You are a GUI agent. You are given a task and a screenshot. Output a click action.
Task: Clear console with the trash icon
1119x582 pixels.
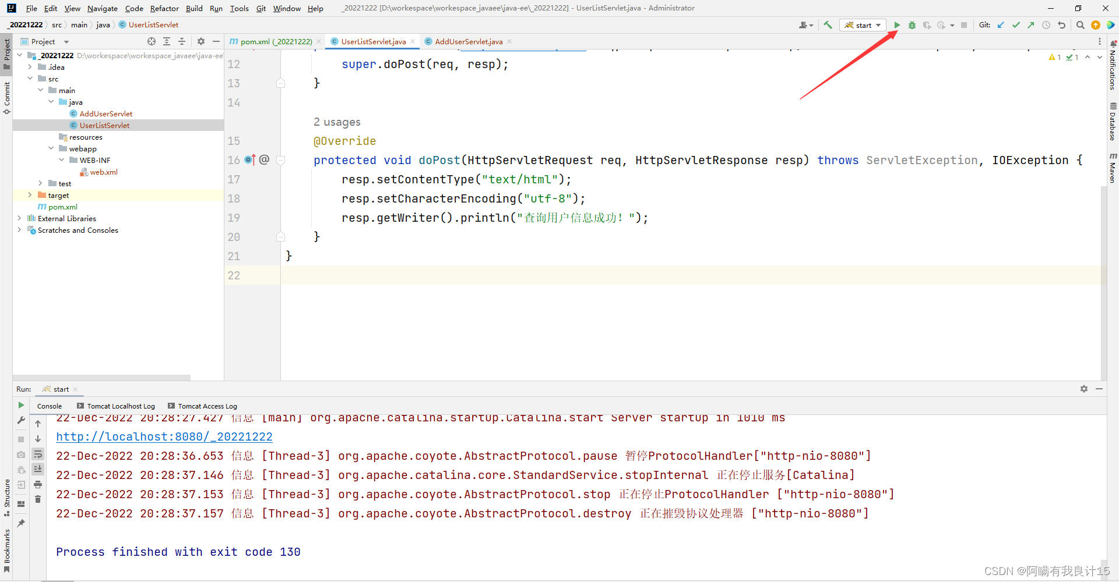point(38,499)
